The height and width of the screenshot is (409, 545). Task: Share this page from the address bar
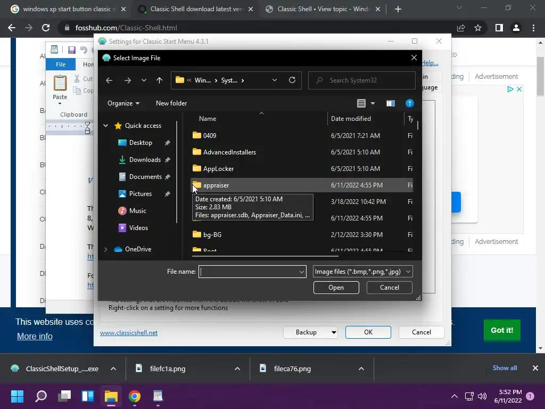(461, 28)
